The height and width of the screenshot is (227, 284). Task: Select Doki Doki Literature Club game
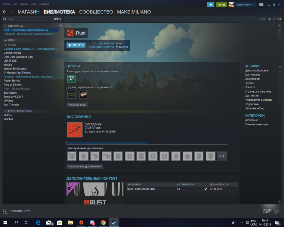pos(18,57)
